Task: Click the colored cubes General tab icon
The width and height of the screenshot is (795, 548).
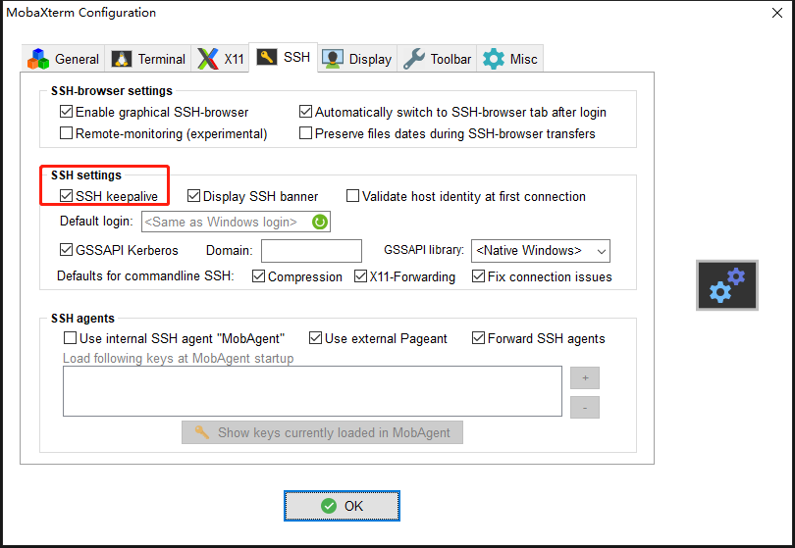Action: click(38, 59)
